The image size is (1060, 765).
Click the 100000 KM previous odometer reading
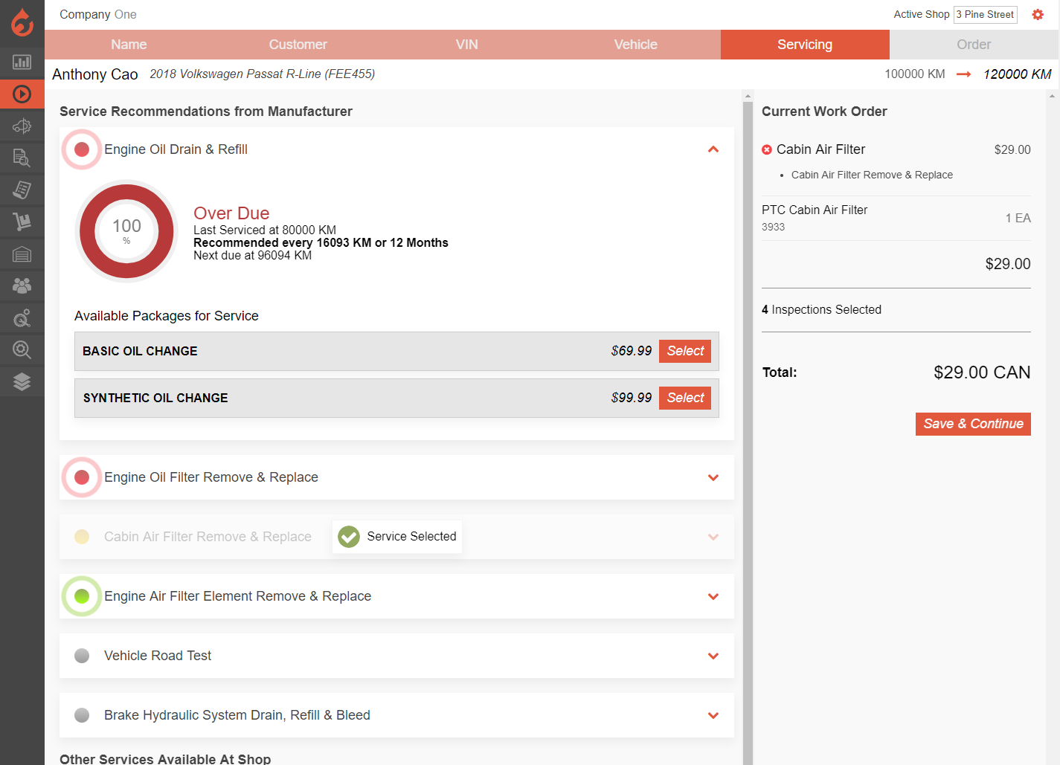(x=914, y=74)
